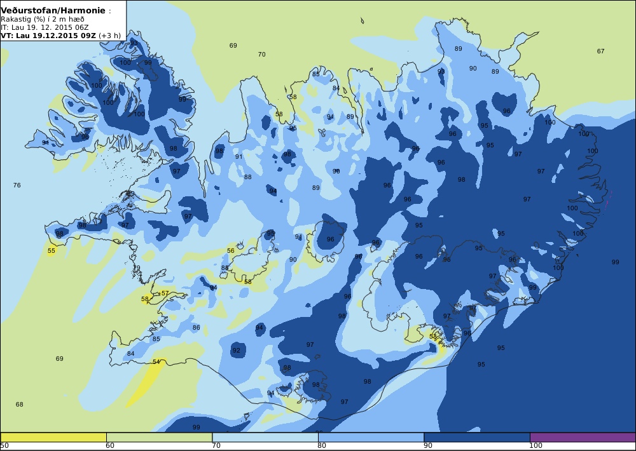Click the 86 humidity value on the map
This screenshot has height=451, width=636.
pos(197,327)
